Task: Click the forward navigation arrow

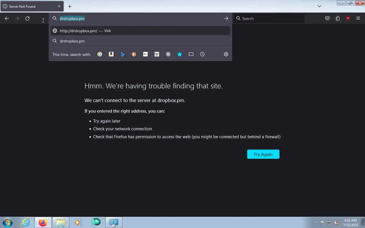Action: point(17,19)
